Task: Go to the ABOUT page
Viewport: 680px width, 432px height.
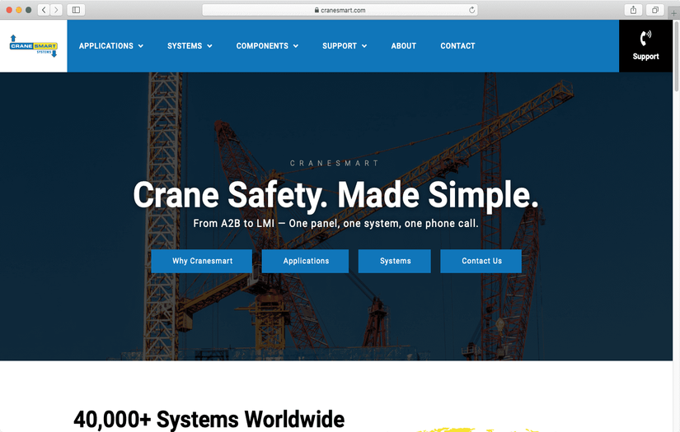Action: (x=404, y=46)
